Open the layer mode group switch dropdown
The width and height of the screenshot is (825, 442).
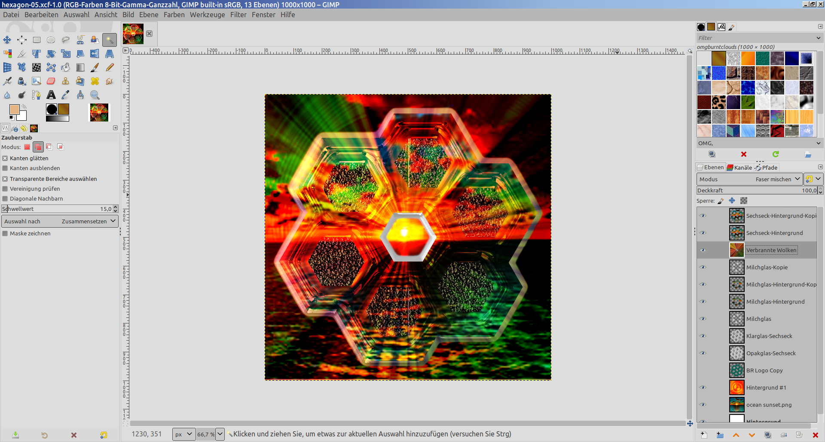[813, 179]
